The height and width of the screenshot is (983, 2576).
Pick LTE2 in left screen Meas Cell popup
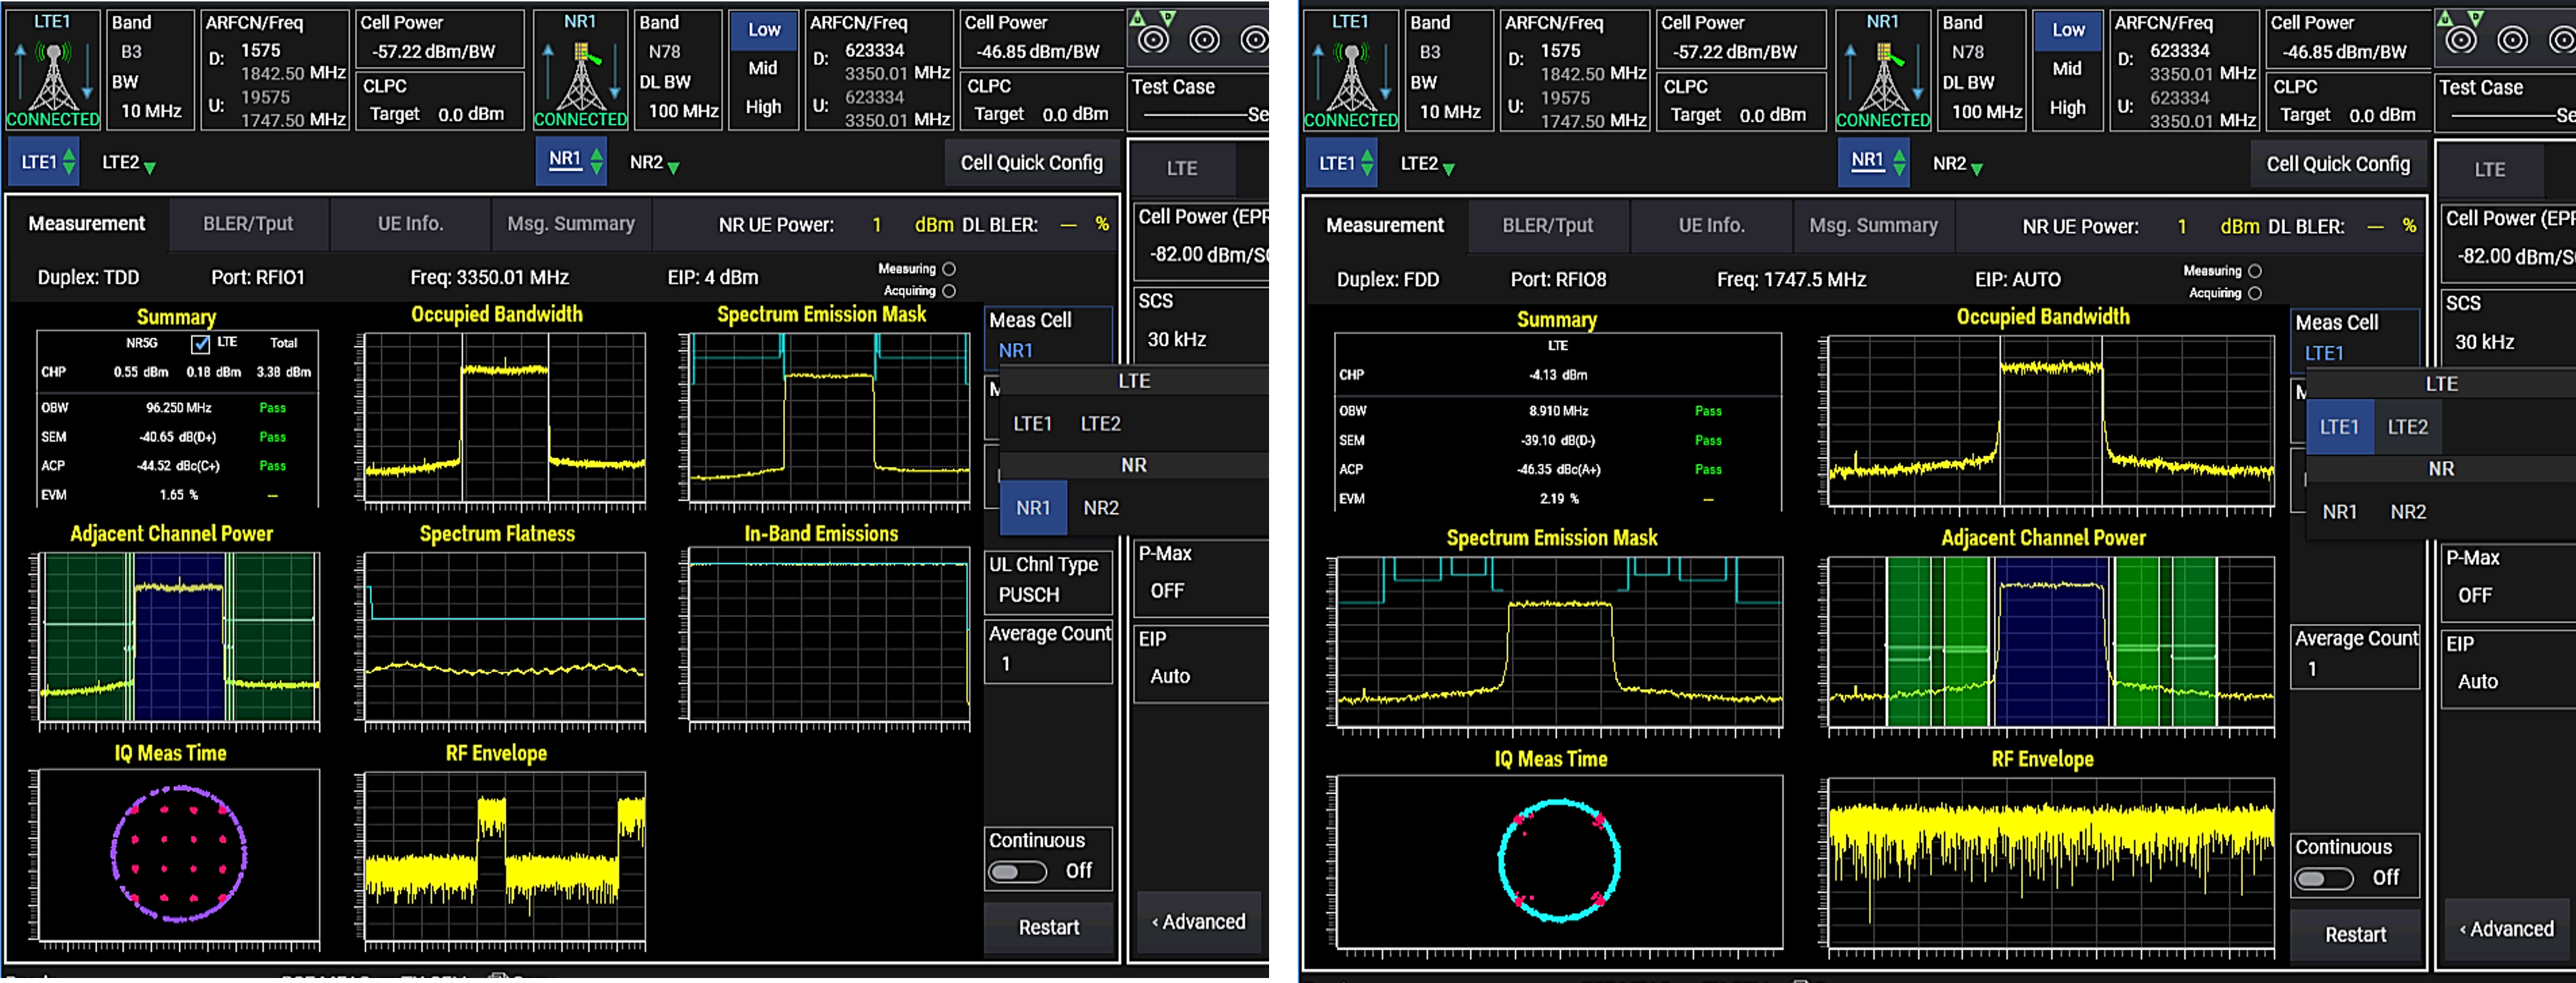(x=1100, y=424)
